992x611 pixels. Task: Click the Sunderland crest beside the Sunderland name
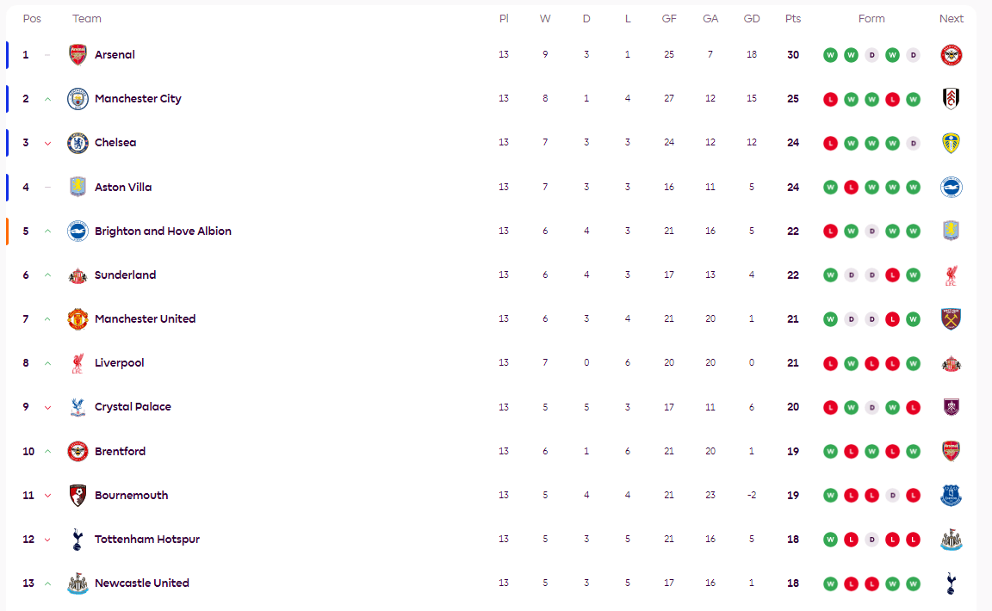77,275
